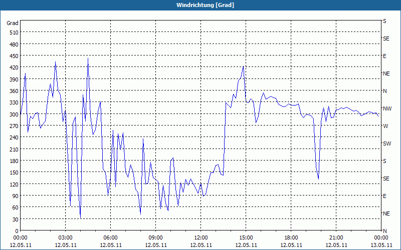Select the 180 y-axis value
Screen dimensions: 401x250
14,160
